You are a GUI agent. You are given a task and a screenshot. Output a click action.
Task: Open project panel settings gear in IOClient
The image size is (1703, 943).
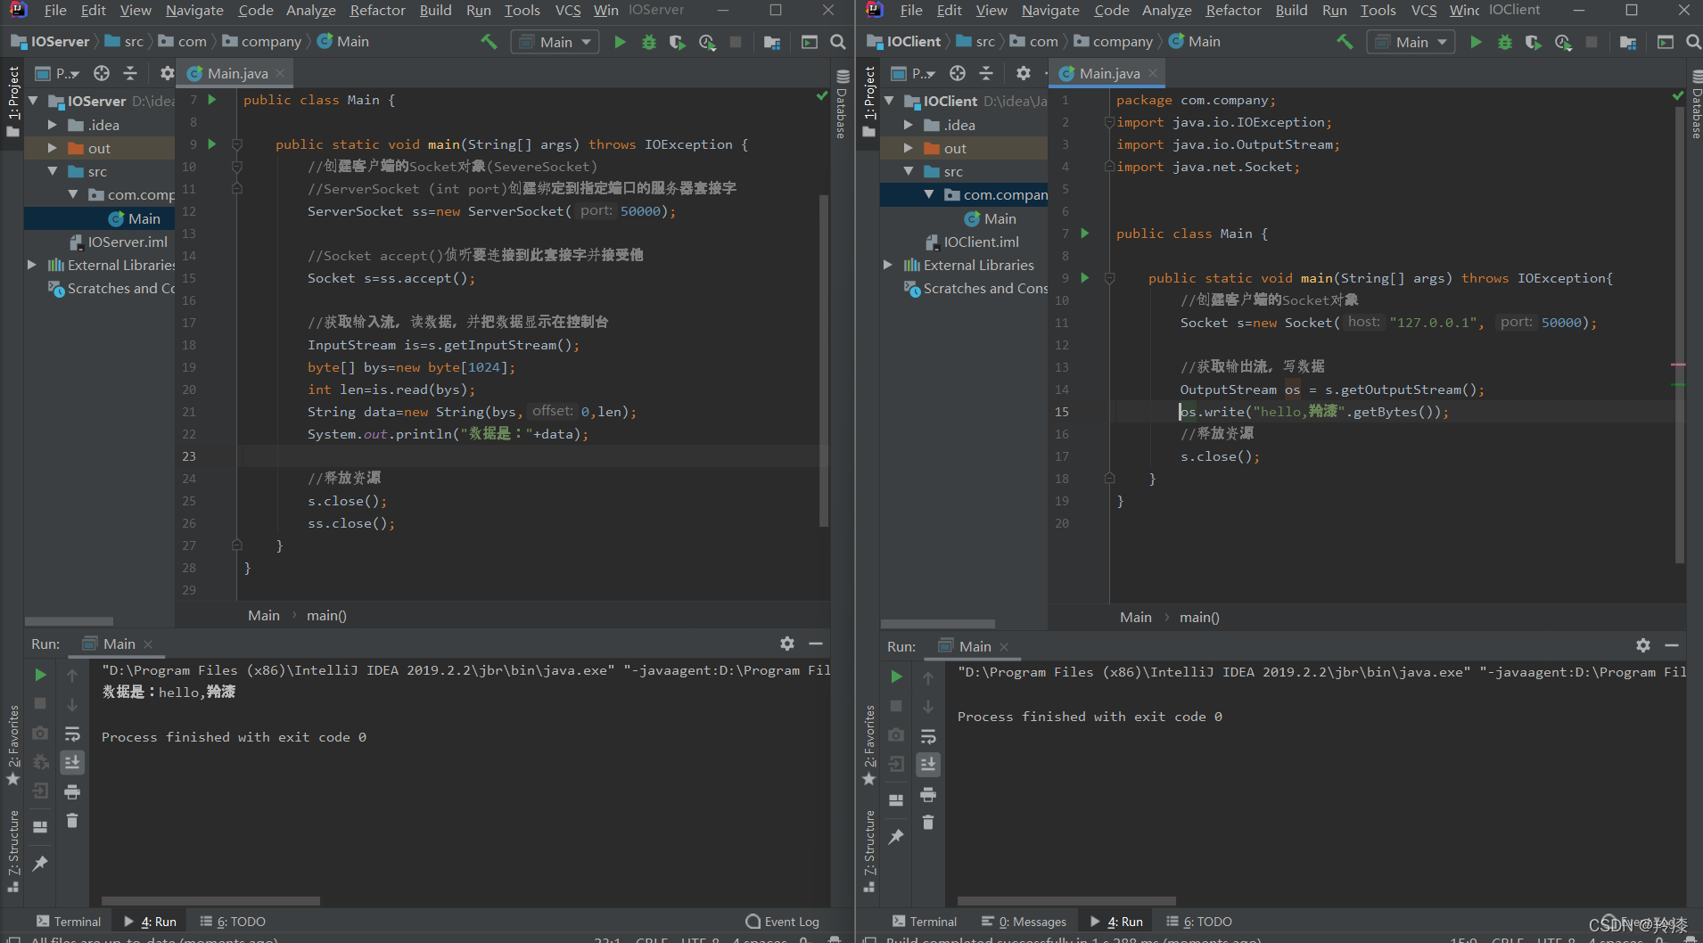[1023, 73]
